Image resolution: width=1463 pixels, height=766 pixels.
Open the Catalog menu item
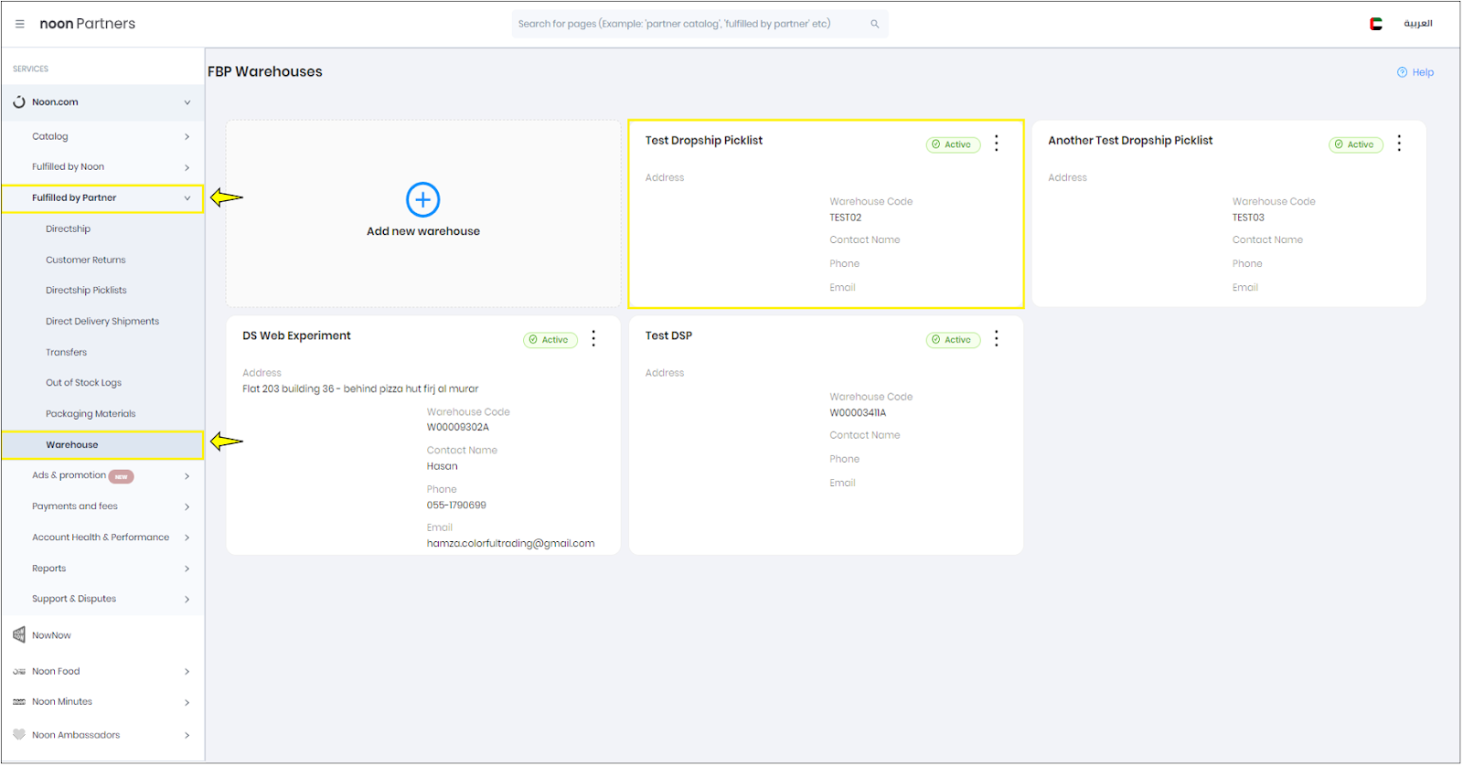pos(50,137)
